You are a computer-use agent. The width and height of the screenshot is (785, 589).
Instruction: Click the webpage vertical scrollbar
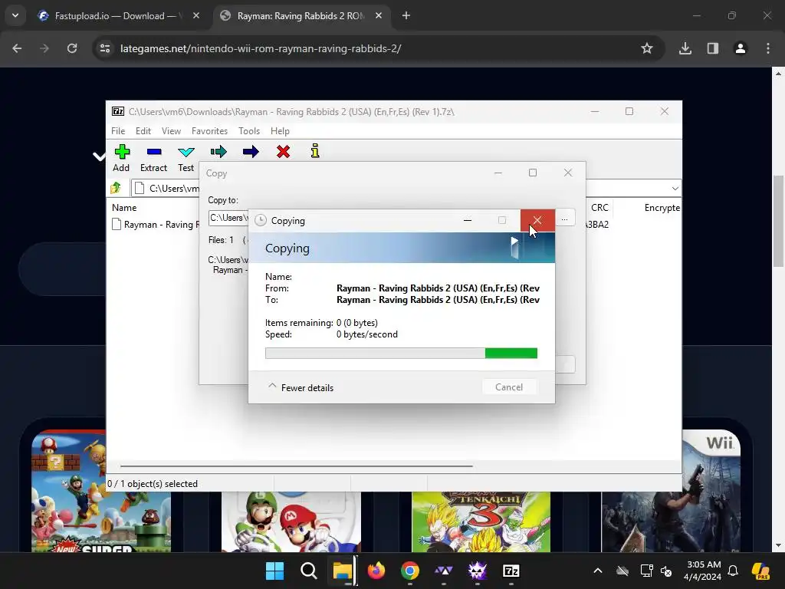coord(778,220)
